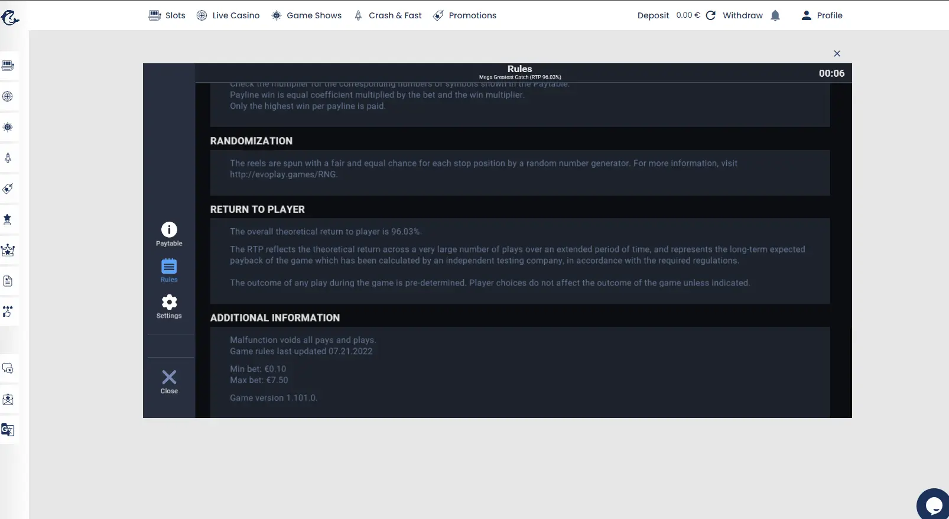Open the Game Shows wheel sidebar icon
Viewport: 949px width, 519px height.
coord(8,127)
